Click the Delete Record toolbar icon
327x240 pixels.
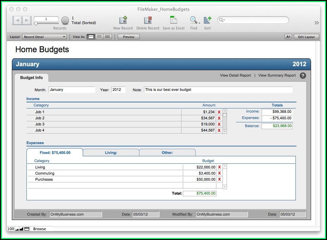[148, 20]
